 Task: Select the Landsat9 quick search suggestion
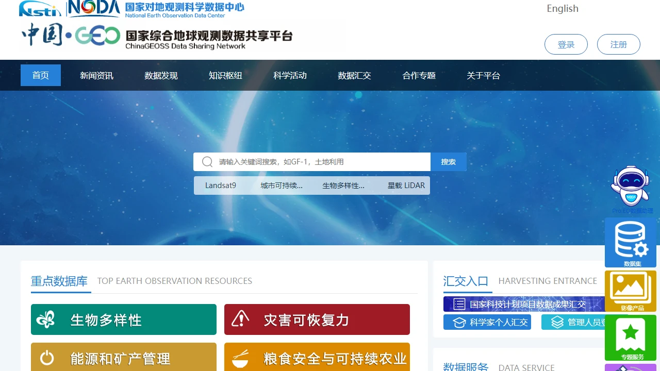pos(220,185)
